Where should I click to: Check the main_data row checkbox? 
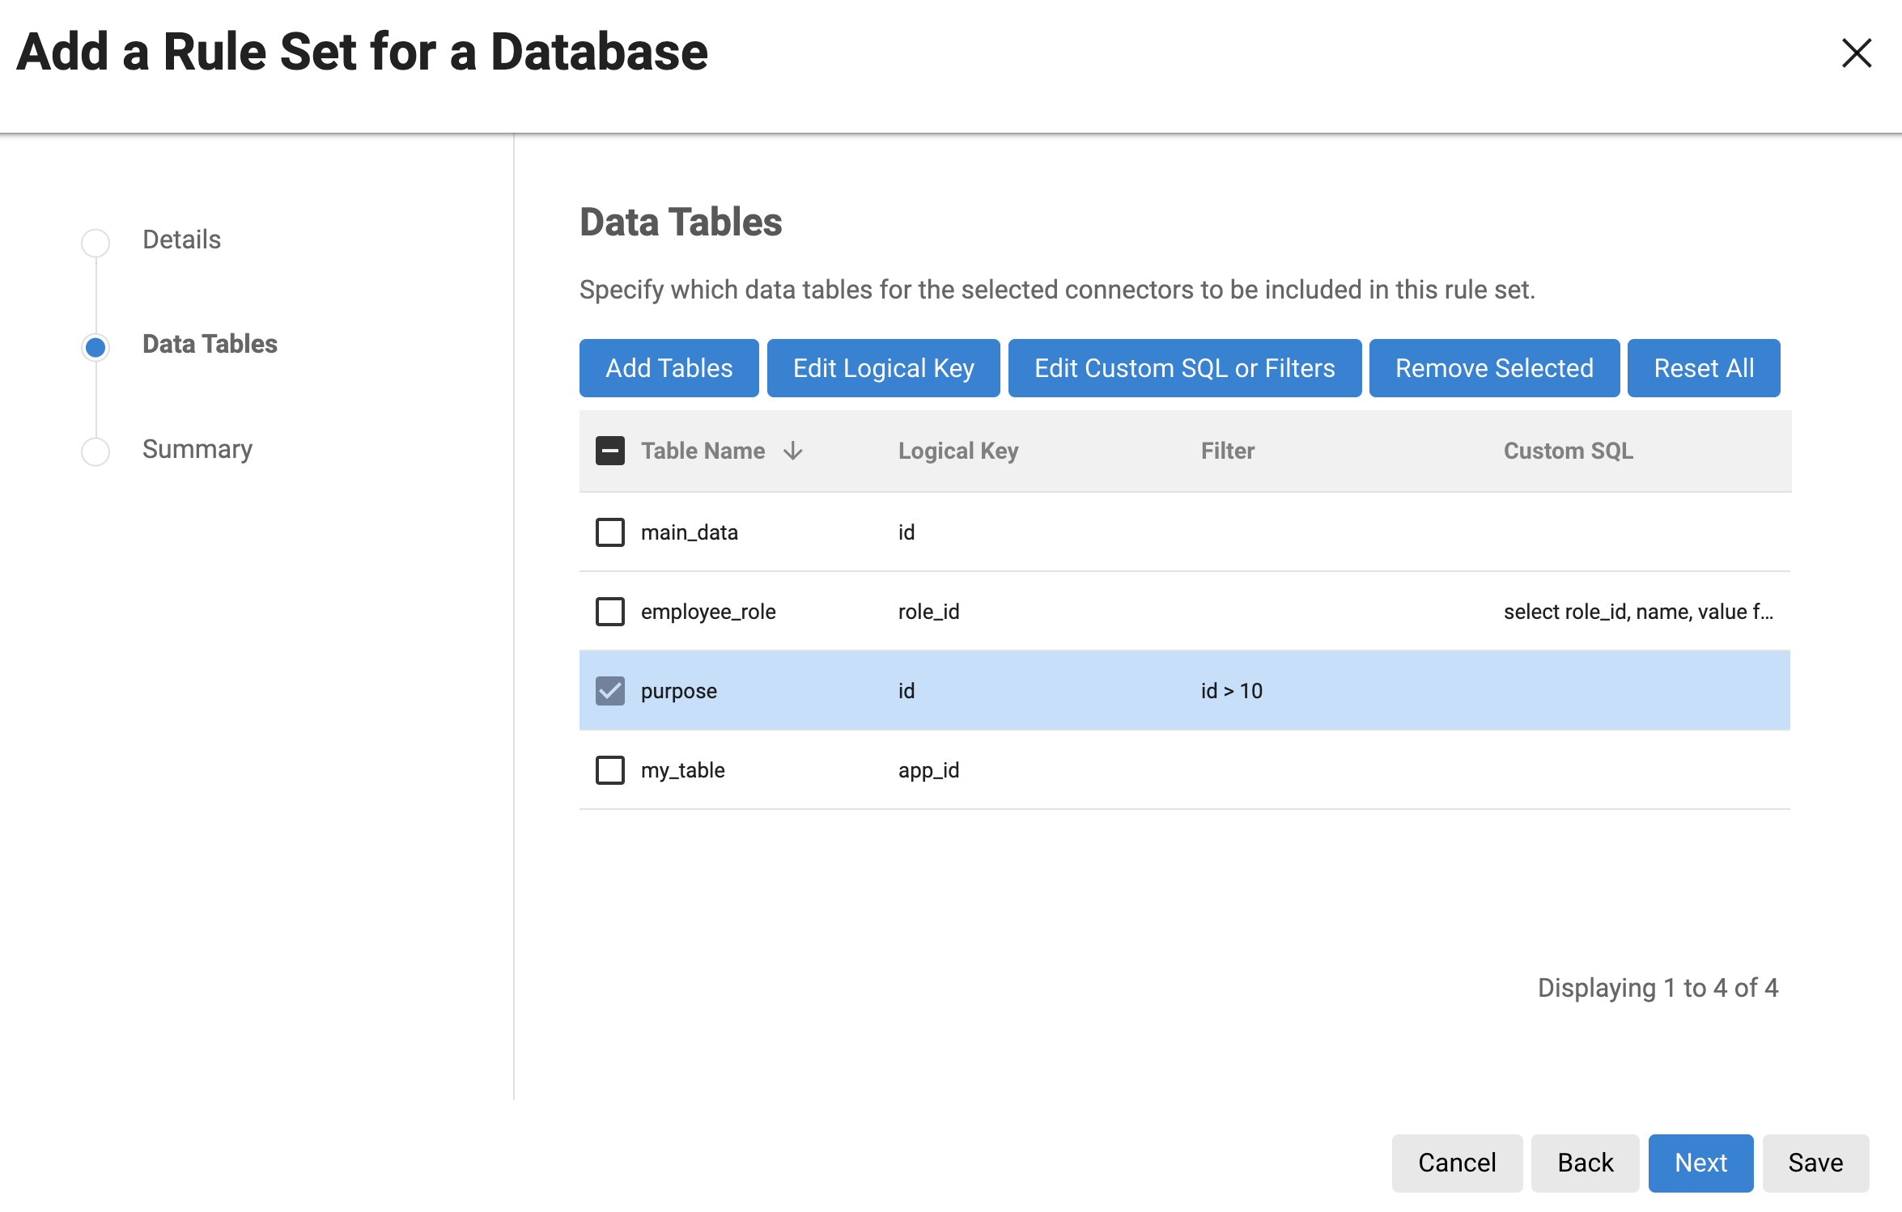tap(609, 532)
